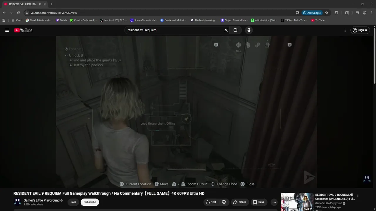376x211 pixels.
Task: Open the Chrome three-dot menu
Action: tap(372, 13)
